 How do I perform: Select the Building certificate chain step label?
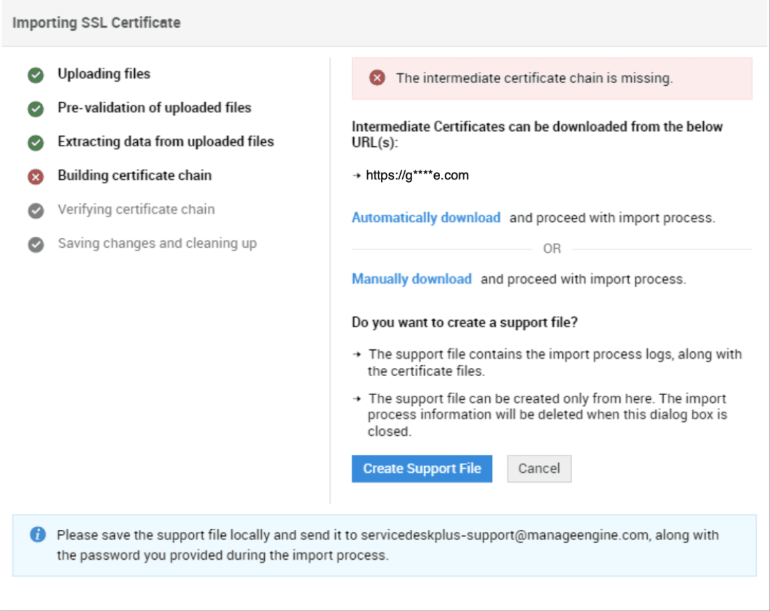[x=134, y=176]
